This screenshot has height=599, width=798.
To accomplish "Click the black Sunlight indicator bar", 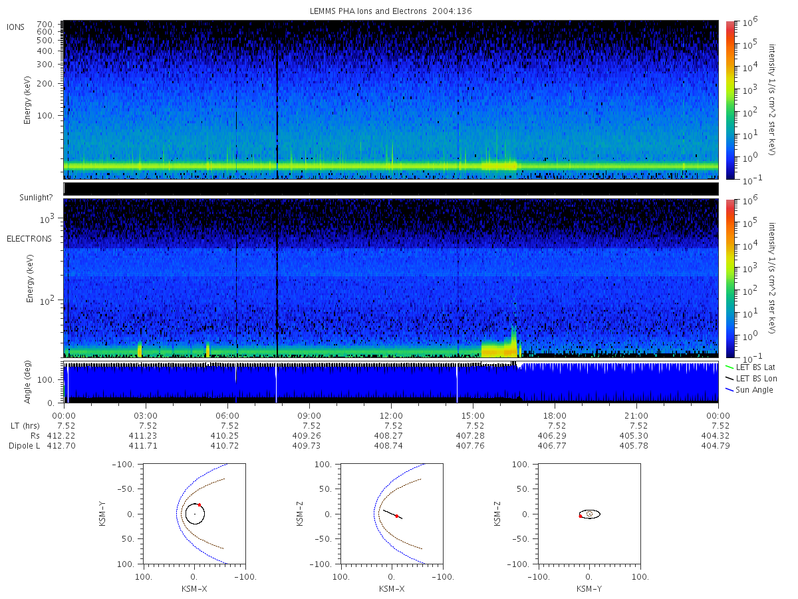I will click(x=391, y=189).
